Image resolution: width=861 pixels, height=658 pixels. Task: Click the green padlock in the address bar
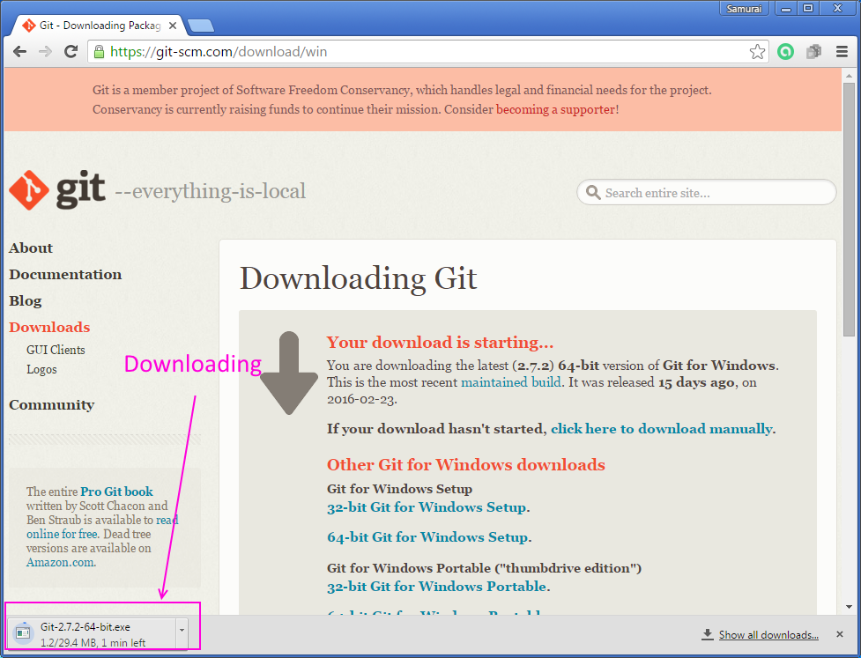[99, 52]
